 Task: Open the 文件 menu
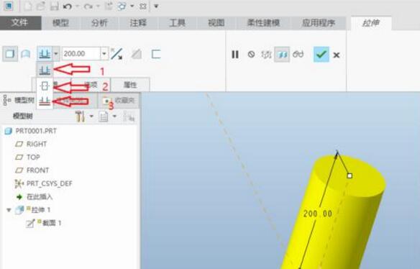pyautogui.click(x=20, y=23)
